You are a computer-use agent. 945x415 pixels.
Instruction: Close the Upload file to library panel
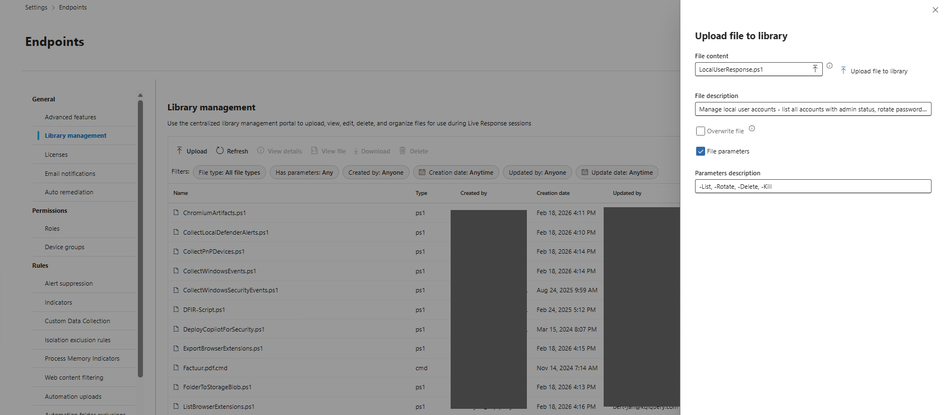click(935, 10)
